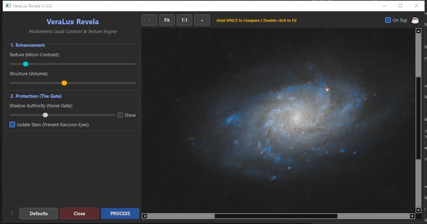Reset settings with the Defaults button
Screen dimensions: 427x224
pos(39,213)
